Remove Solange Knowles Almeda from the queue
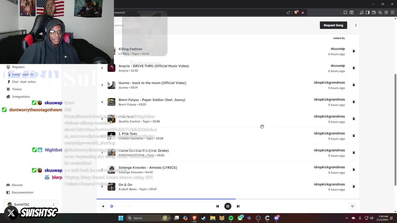Viewport: 397px width, 223px height. tap(354, 169)
